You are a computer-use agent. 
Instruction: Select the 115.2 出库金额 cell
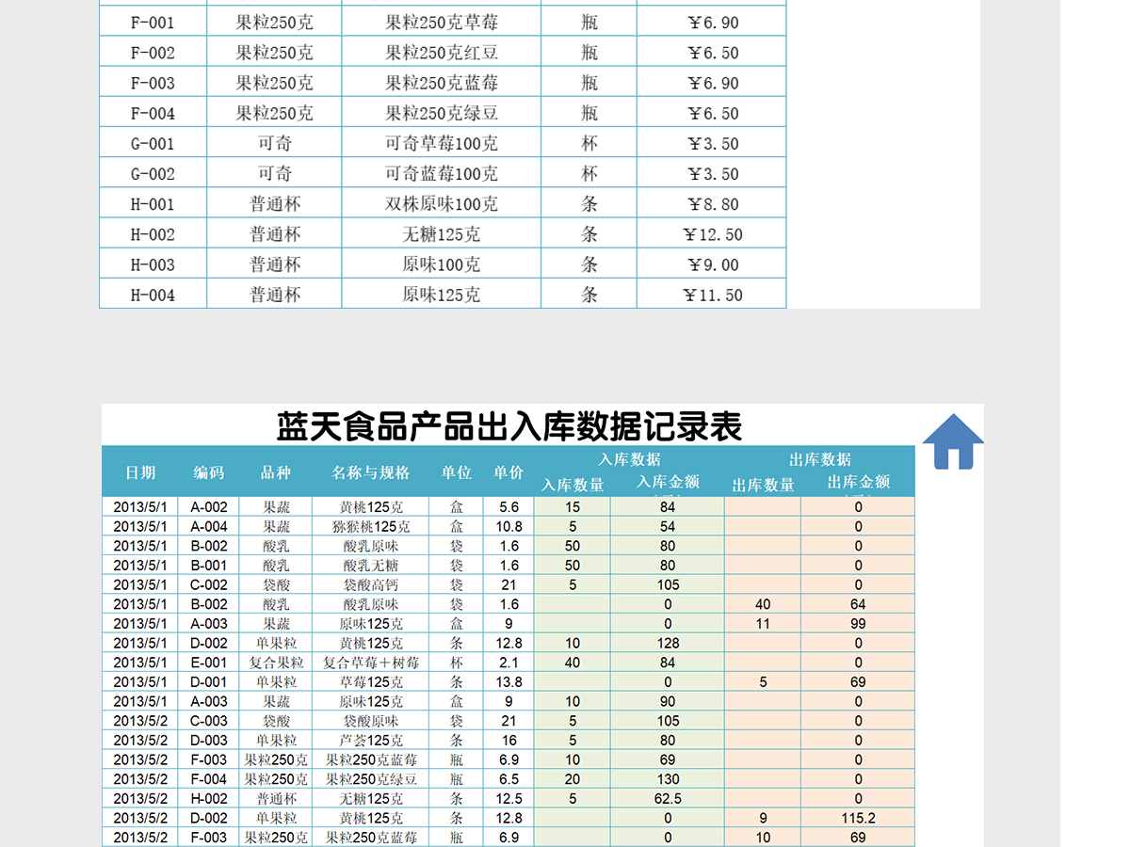(x=858, y=818)
